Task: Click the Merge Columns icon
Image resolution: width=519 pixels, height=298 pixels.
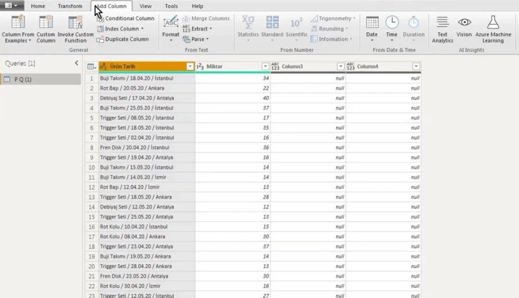Action: 186,19
